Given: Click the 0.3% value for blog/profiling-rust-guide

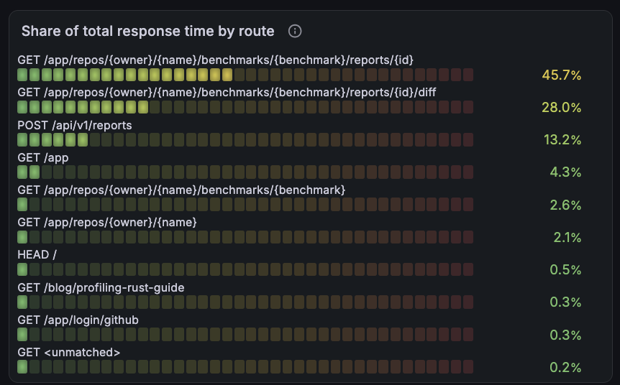Looking at the screenshot, I should tap(565, 302).
